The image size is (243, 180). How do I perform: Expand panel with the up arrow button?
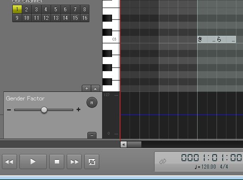tap(95, 89)
